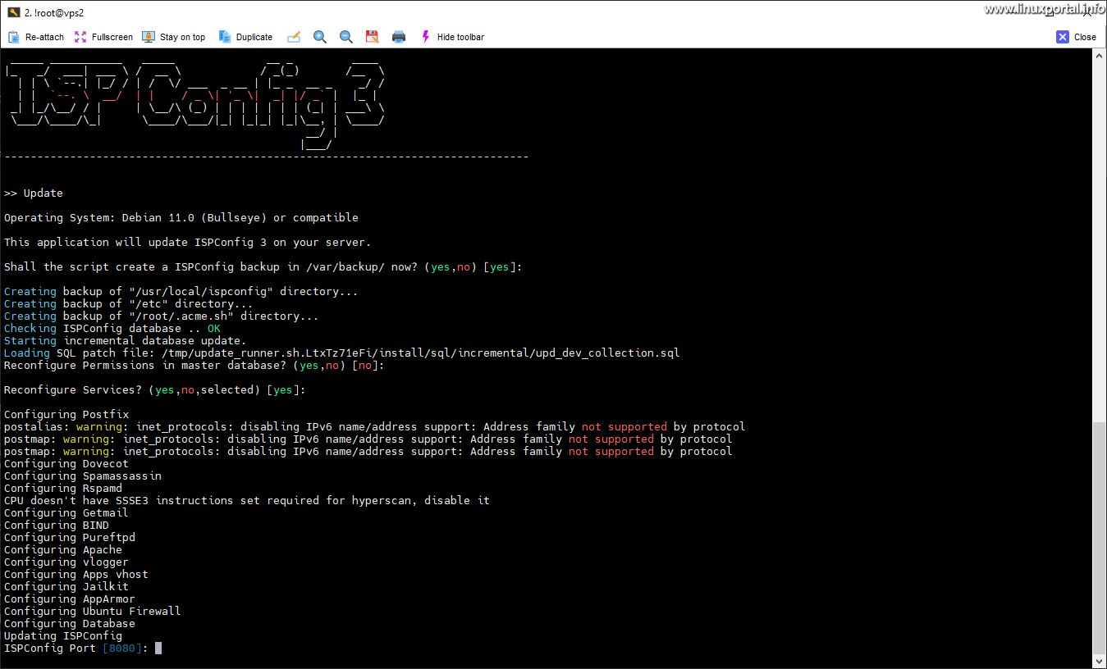
Task: Click the terminal vertical scrollbar thumb
Action: point(1099,537)
